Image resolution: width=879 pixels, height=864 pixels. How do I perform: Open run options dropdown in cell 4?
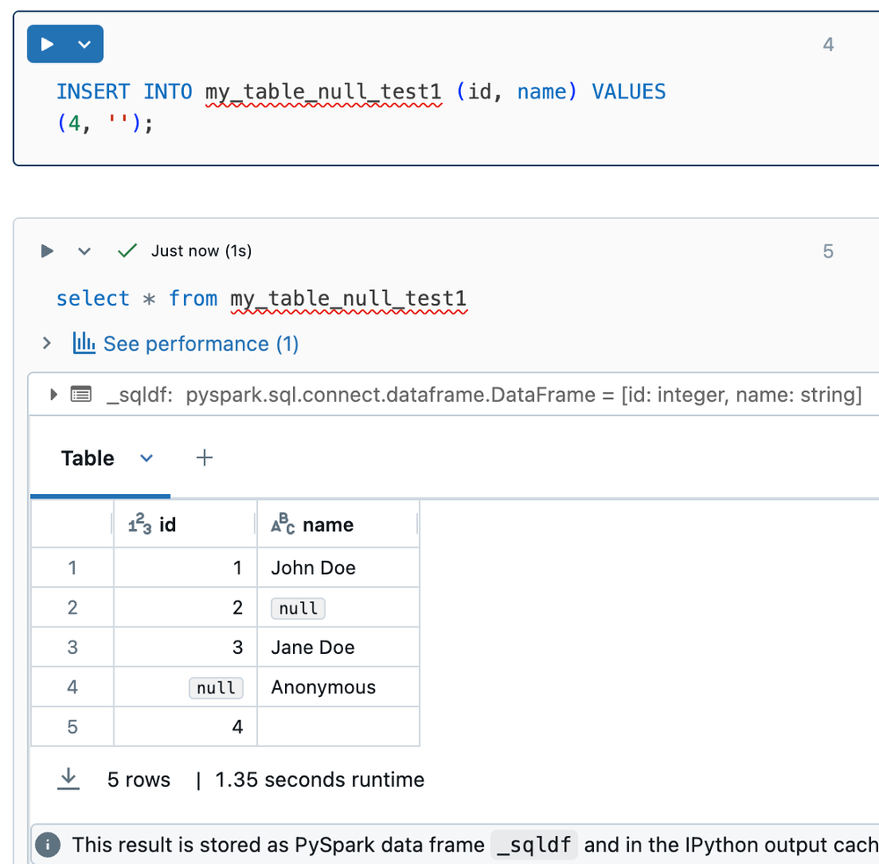click(84, 44)
